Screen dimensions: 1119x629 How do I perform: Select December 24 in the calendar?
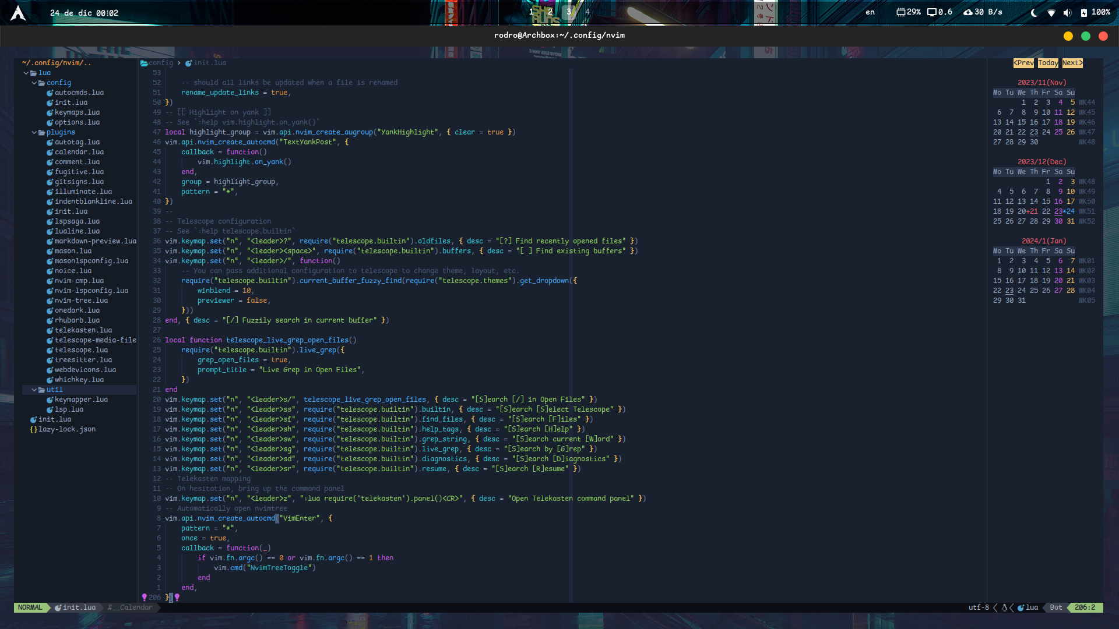coord(1071,211)
